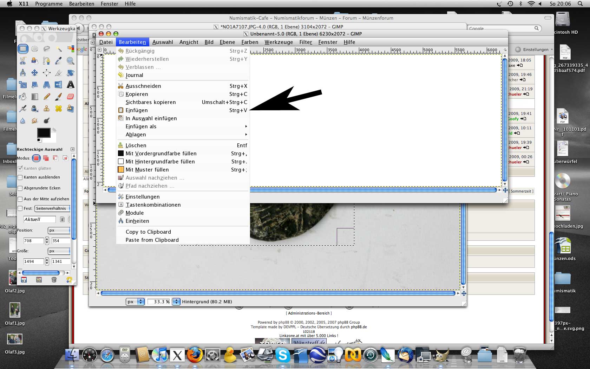The height and width of the screenshot is (369, 590).
Task: Click Einfügen in the Bearbeiten menu
Action: (x=137, y=110)
